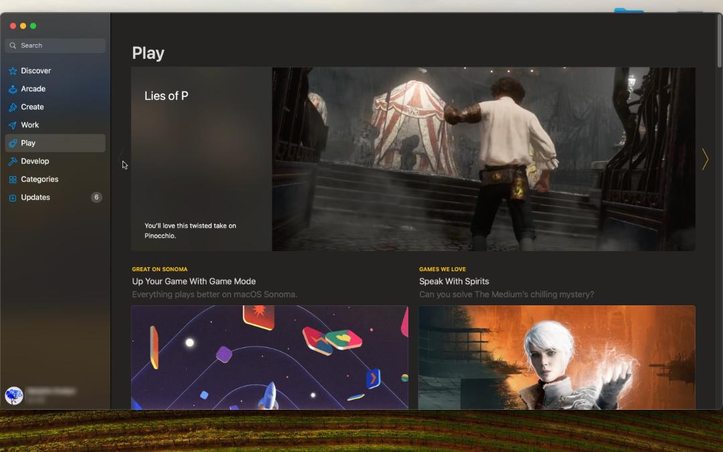Click the Search input field
Viewport: 723px width, 452px height.
click(x=56, y=46)
